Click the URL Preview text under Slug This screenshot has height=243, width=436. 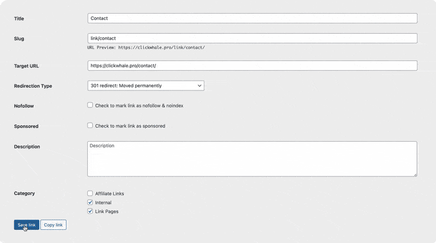point(146,47)
